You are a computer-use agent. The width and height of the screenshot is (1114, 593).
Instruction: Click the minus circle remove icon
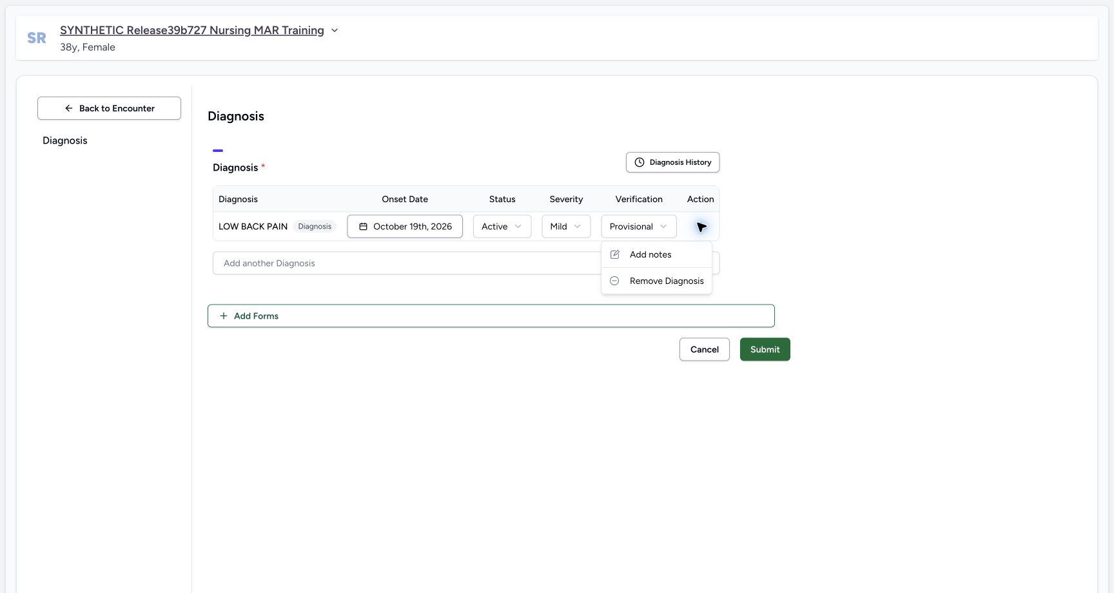[x=614, y=281]
